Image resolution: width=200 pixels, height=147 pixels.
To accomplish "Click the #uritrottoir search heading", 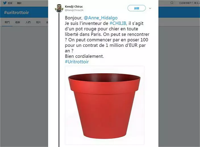I will [16, 12].
